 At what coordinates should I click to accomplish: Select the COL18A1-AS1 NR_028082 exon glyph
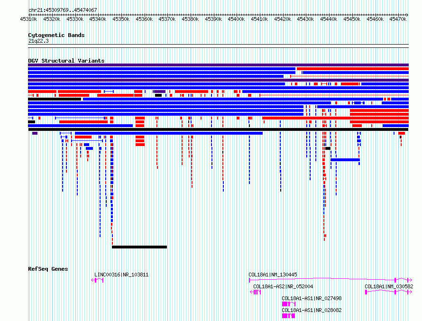pyautogui.click(x=288, y=316)
